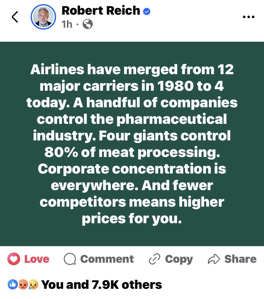This screenshot has height=299, width=264.
Task: Click the angry face reaction emoji
Action: click(23, 284)
